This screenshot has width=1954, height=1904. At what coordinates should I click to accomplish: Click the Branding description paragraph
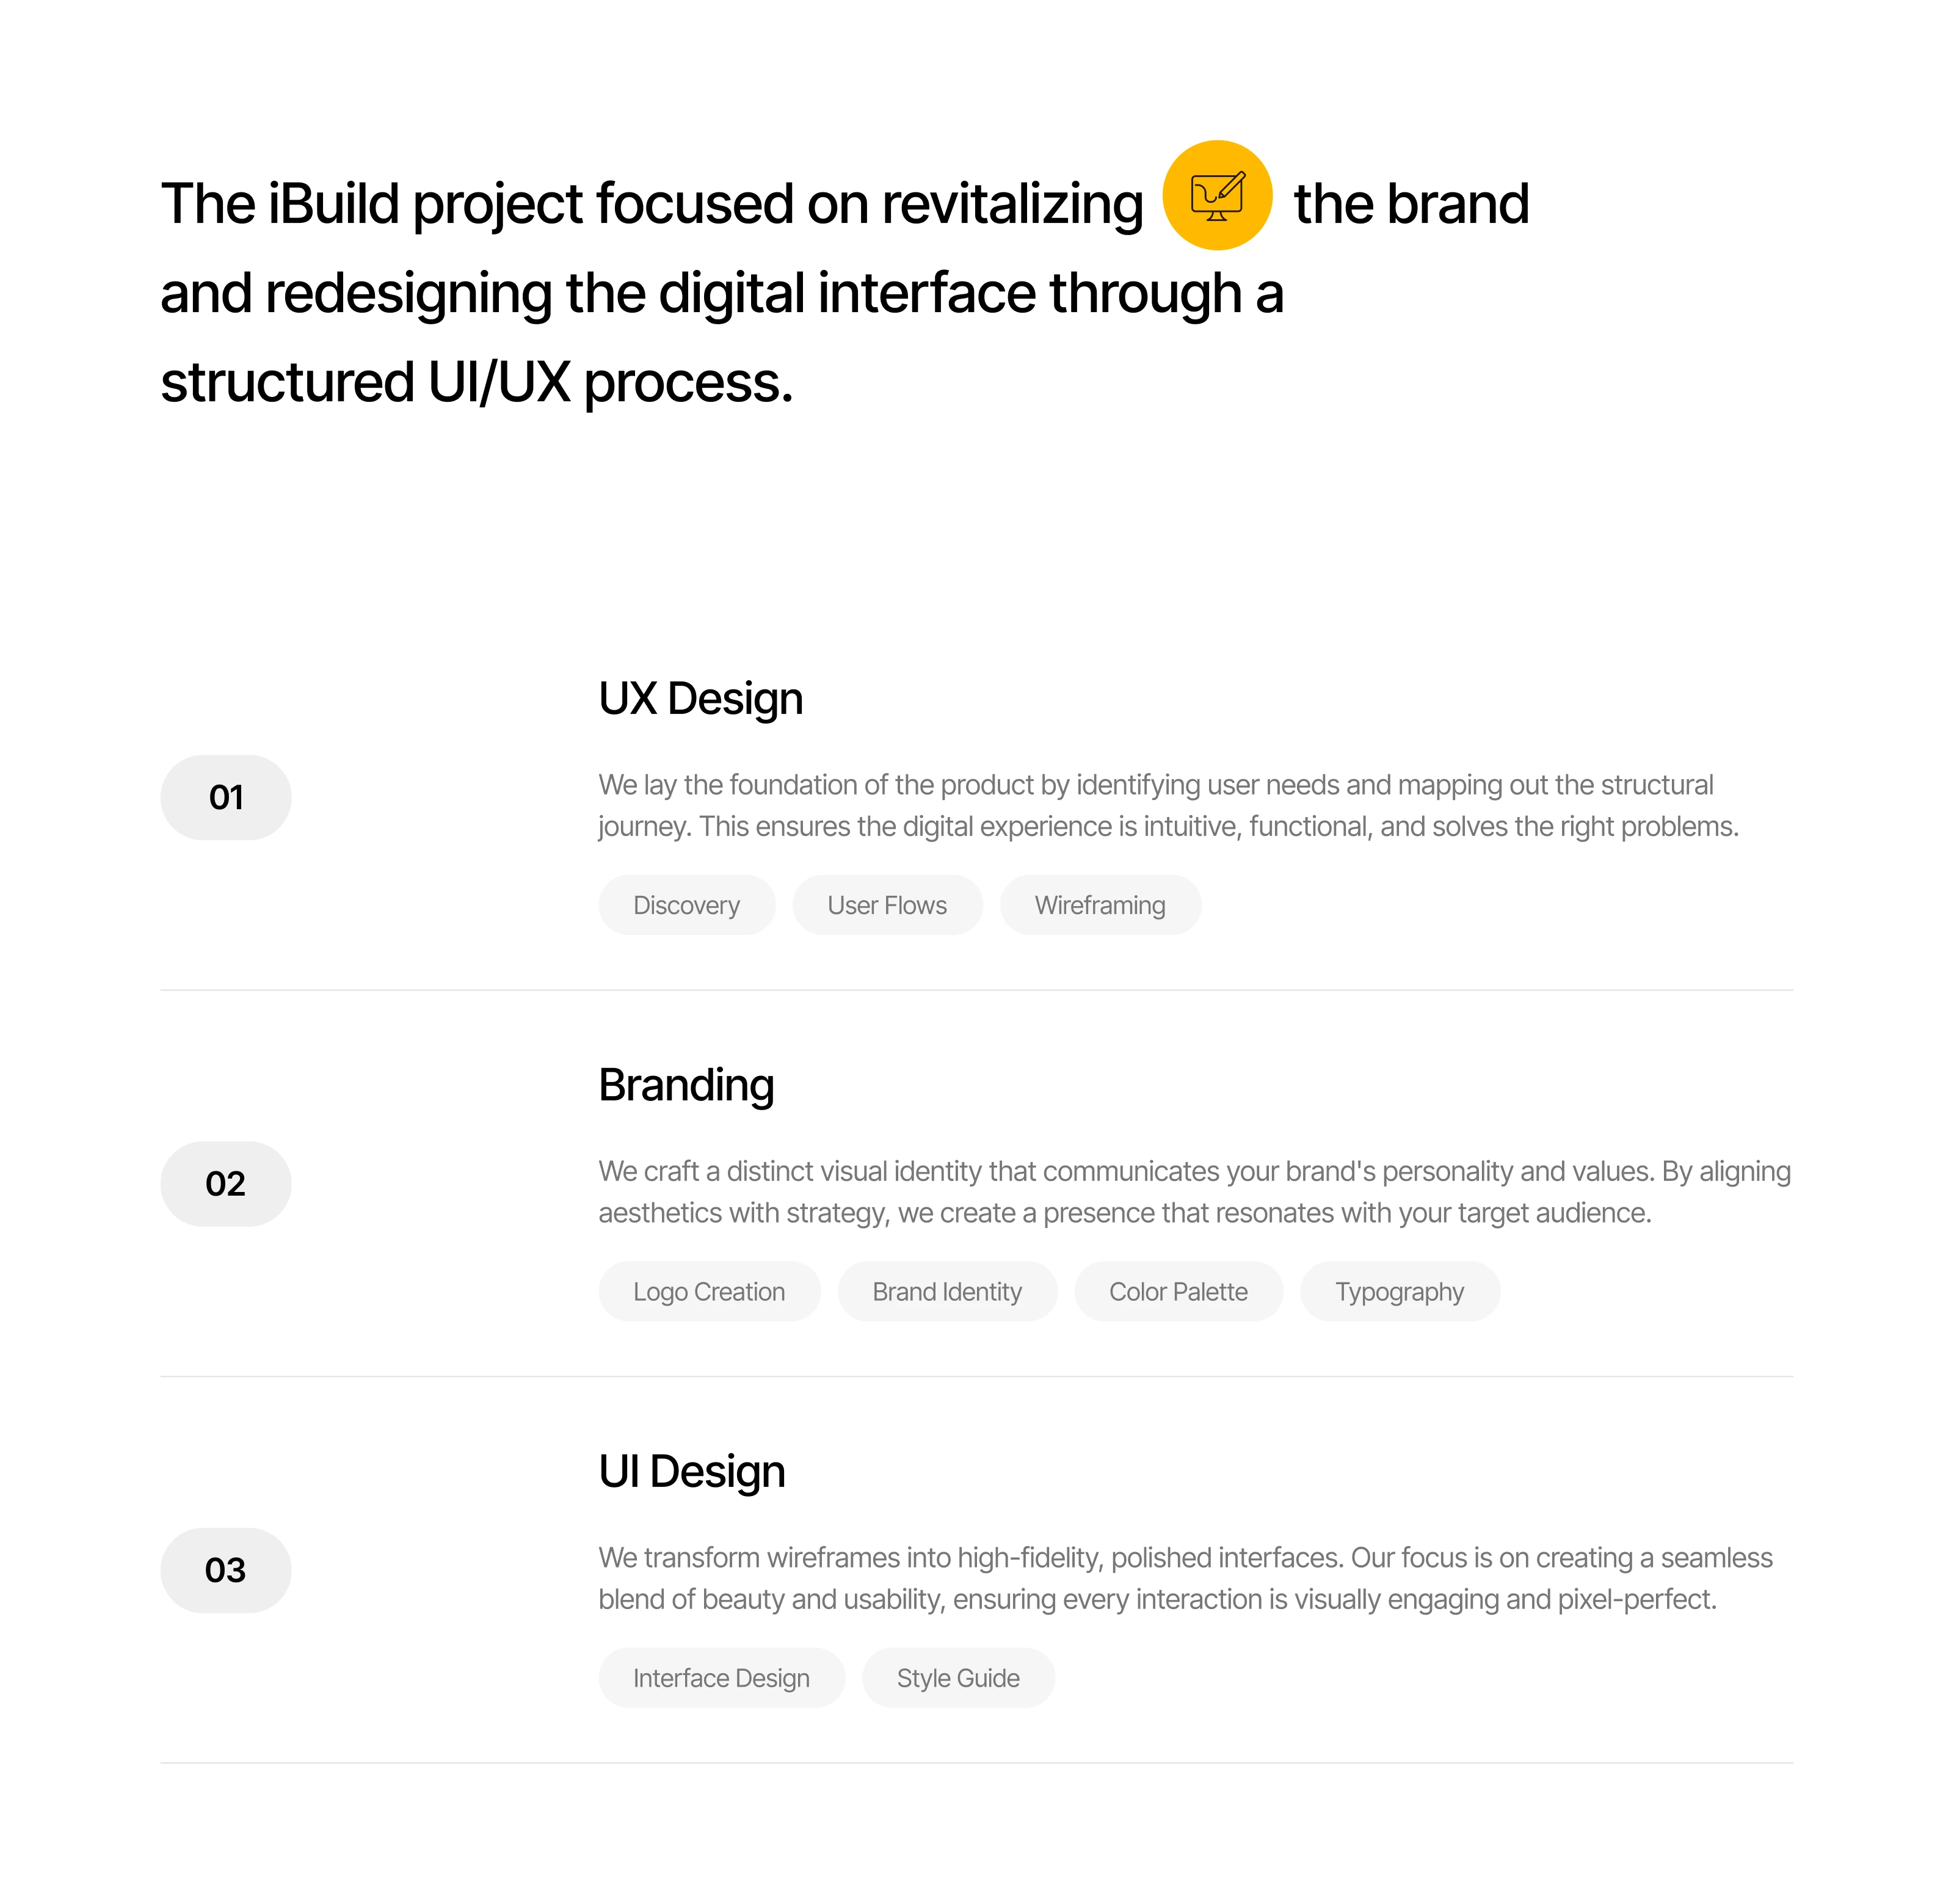1194,1191
